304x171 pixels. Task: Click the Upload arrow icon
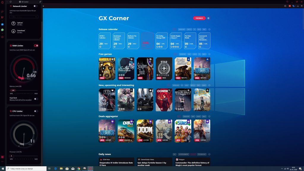pyautogui.click(x=13, y=23)
